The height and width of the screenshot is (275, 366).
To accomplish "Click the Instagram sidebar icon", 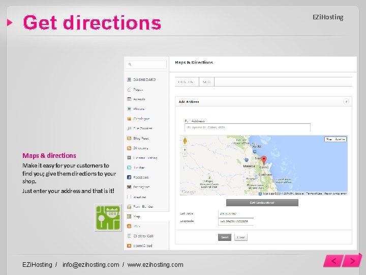I will 129,187.
